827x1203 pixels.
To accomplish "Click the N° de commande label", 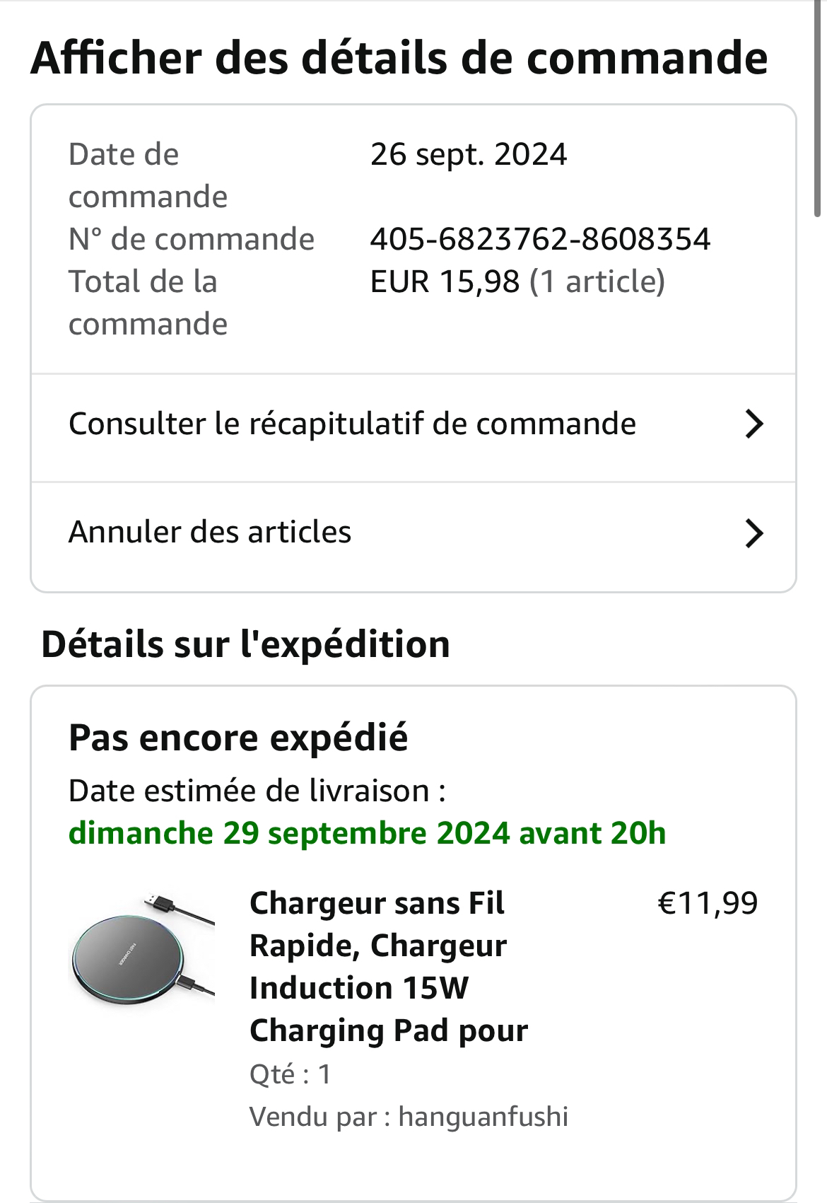I will (x=191, y=239).
